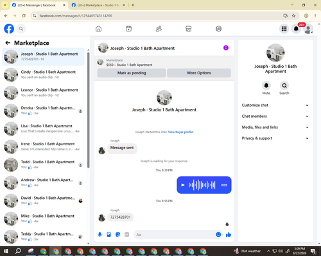Image resolution: width=321 pixels, height=256 pixels.
Task: Click the audio clip waveform
Action: pyautogui.click(x=202, y=185)
